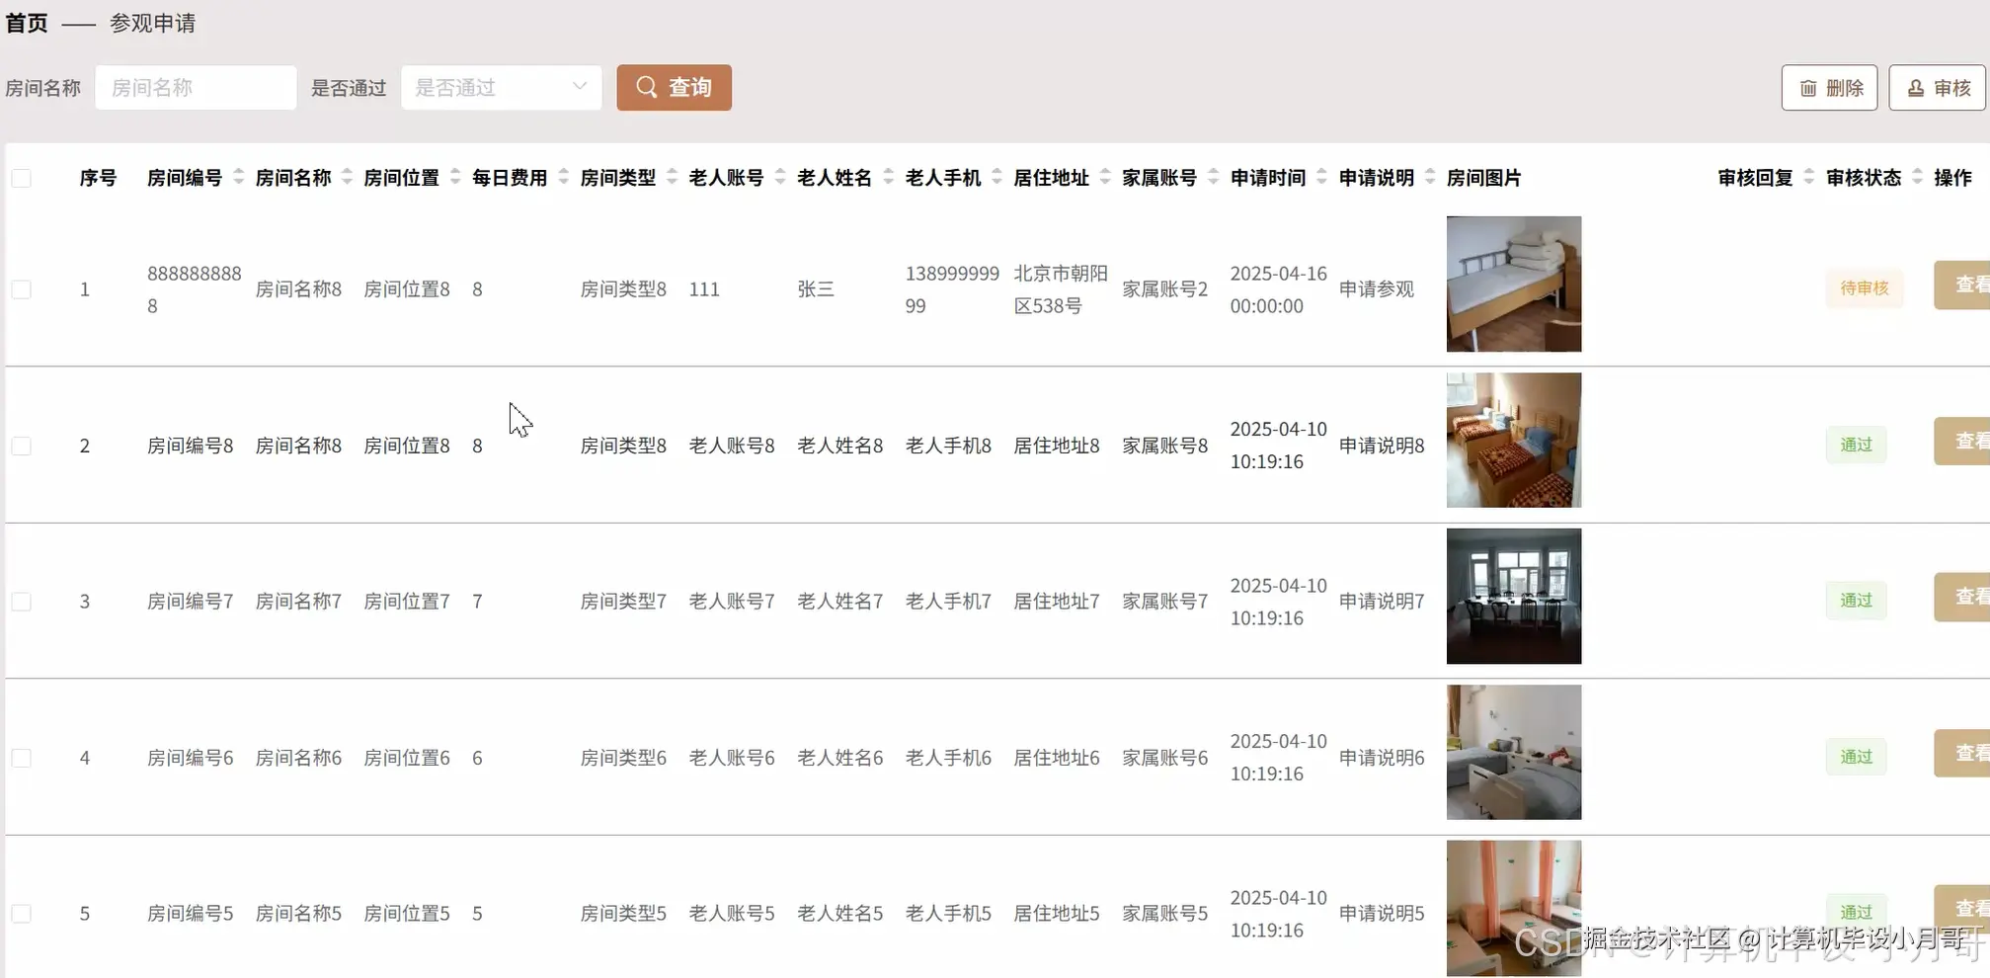
Task: Click the magnifier icon inside the 查询 button
Action: click(648, 87)
